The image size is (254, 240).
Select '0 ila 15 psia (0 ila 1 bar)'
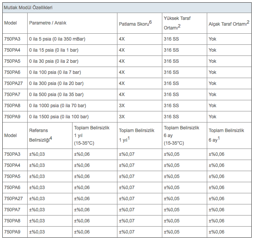click(54, 50)
